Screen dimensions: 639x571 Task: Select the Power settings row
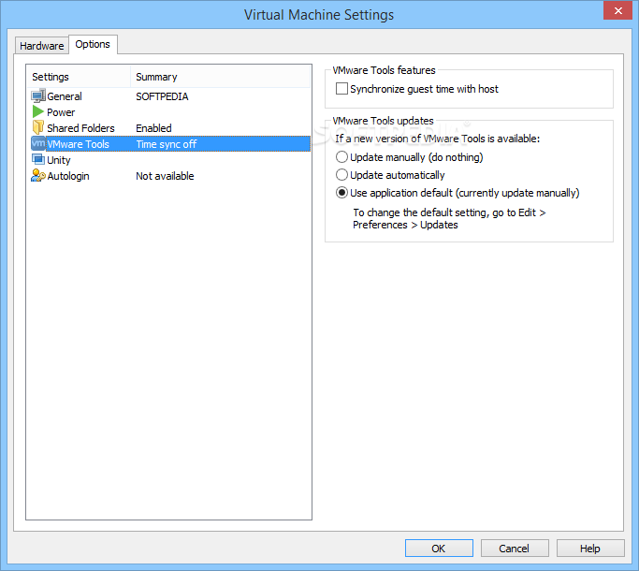point(168,112)
